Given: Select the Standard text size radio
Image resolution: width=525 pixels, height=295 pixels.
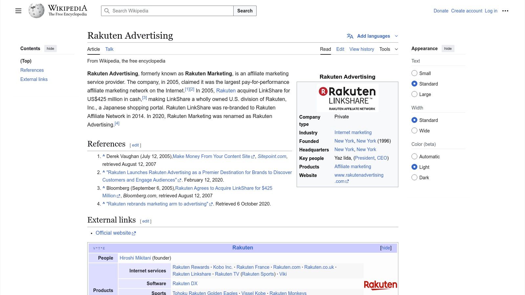Looking at the screenshot, I should (414, 84).
